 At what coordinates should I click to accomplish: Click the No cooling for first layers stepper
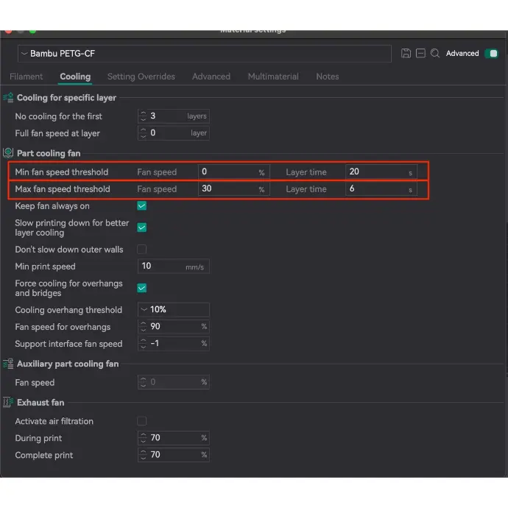point(143,116)
